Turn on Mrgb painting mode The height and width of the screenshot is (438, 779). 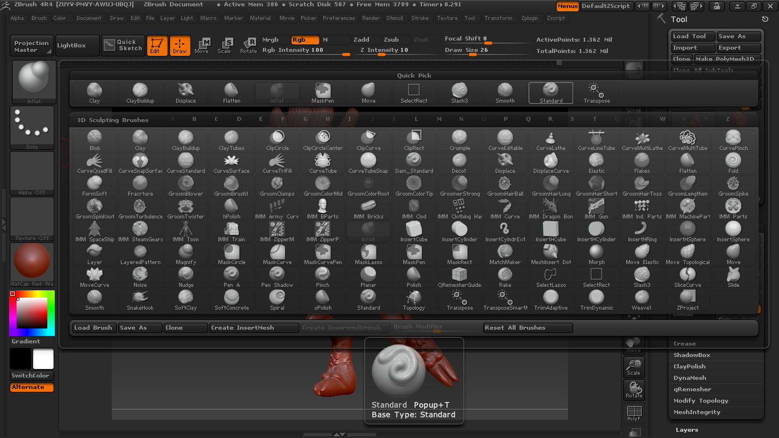click(275, 40)
